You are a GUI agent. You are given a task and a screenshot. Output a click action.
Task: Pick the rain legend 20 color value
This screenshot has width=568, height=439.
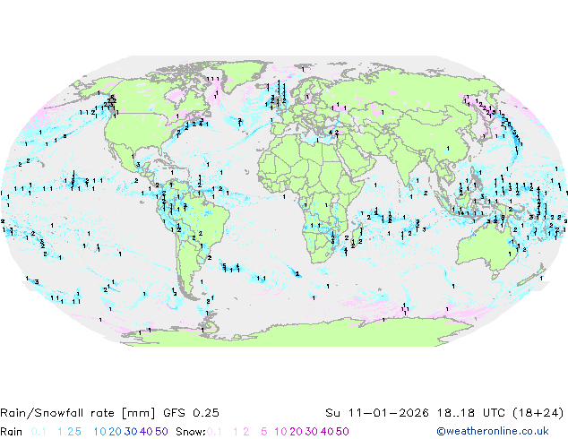pos(115,432)
